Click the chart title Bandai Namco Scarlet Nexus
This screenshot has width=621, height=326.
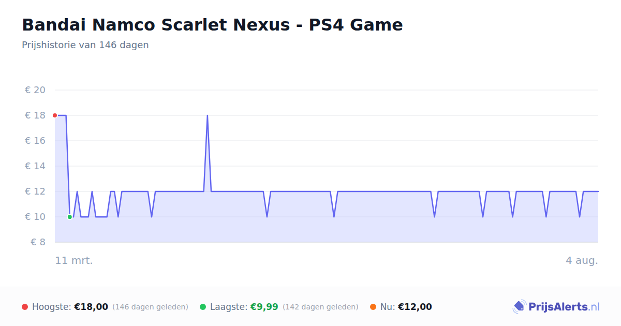coord(212,25)
